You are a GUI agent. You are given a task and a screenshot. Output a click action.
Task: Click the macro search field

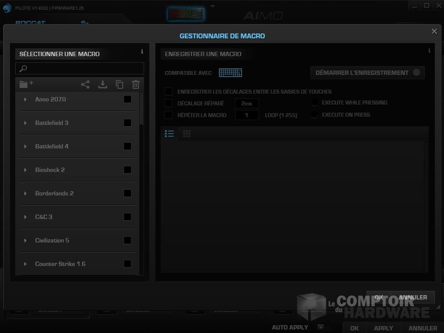point(80,68)
